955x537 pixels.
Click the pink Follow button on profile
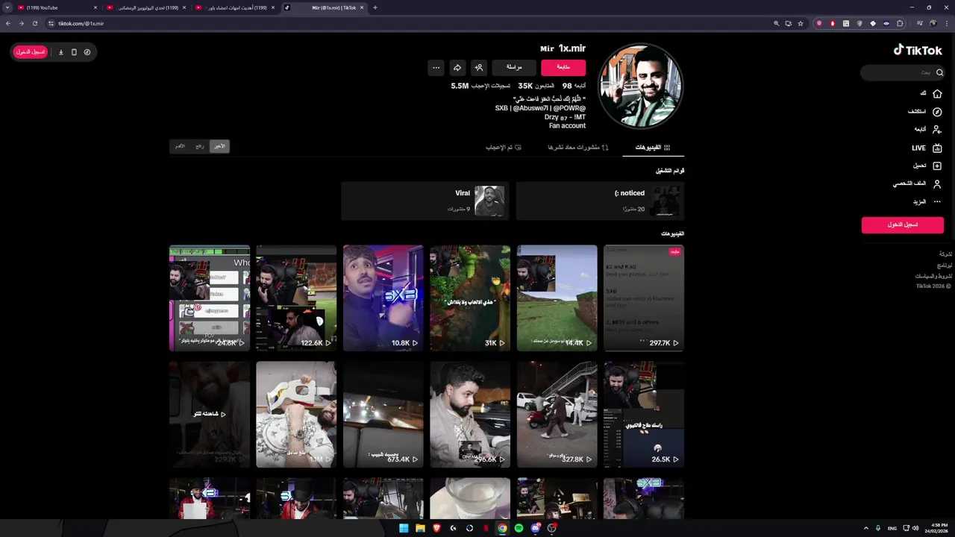coord(563,67)
